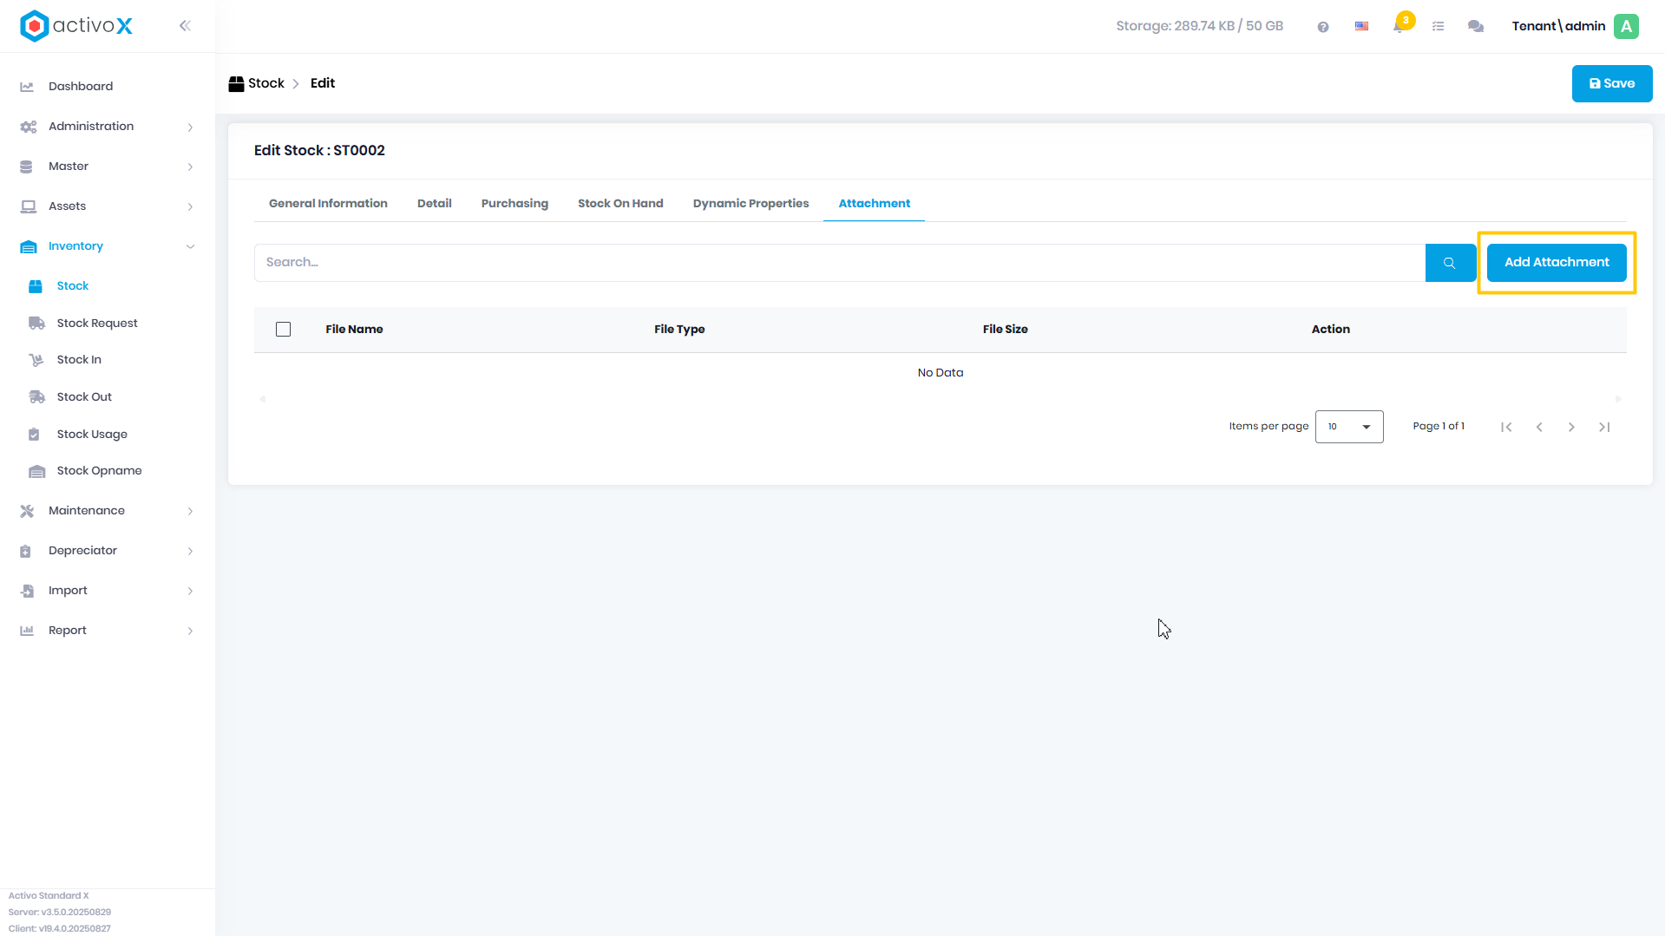The image size is (1665, 936).
Task: Go to previous page arrow
Action: tap(1539, 427)
